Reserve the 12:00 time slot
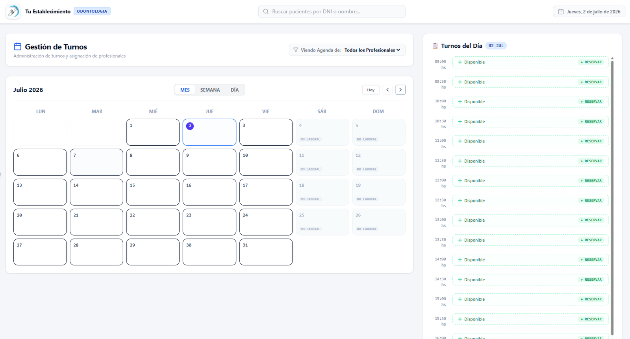Screen dimensions: 630x339 (591, 181)
